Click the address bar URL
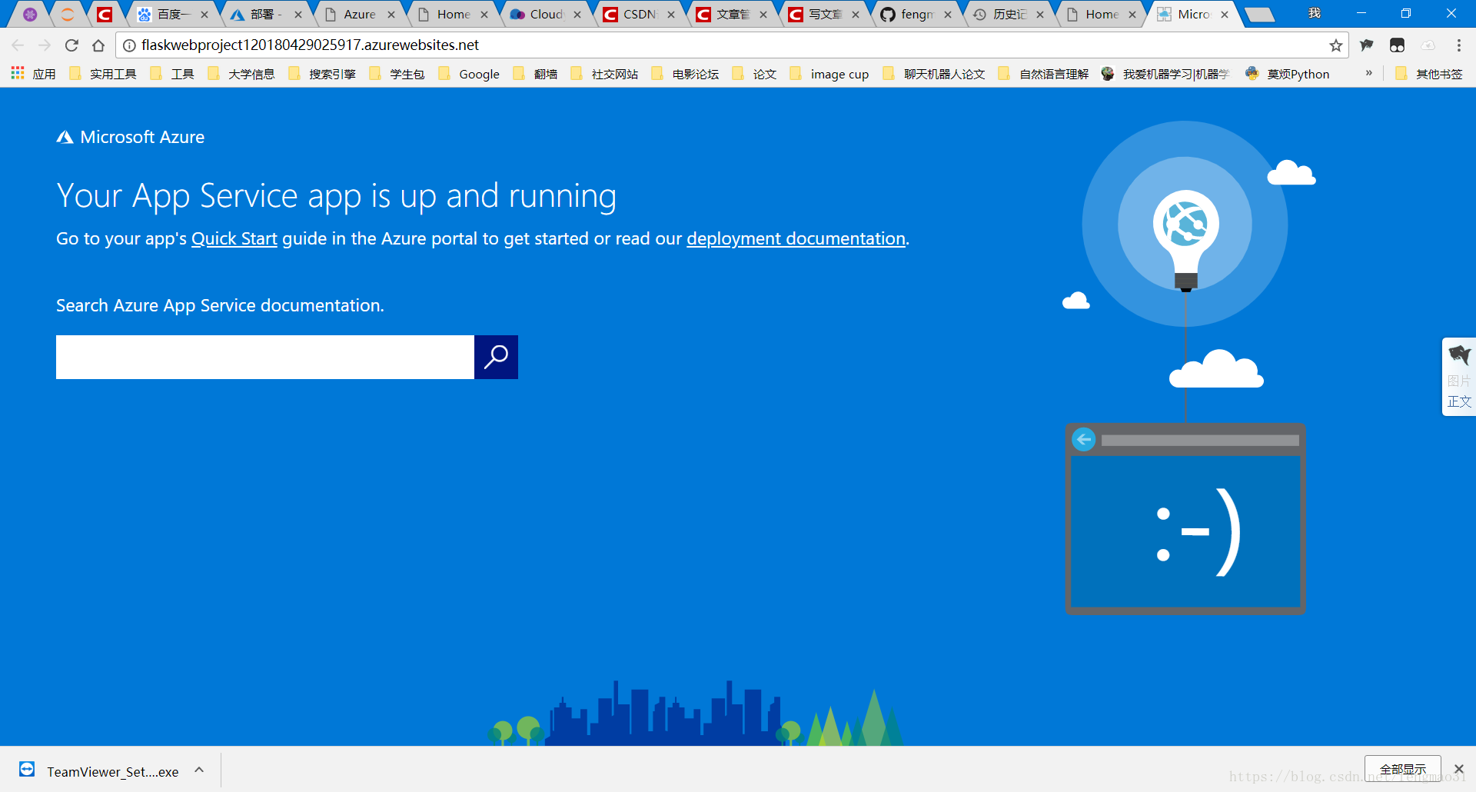 (x=310, y=45)
